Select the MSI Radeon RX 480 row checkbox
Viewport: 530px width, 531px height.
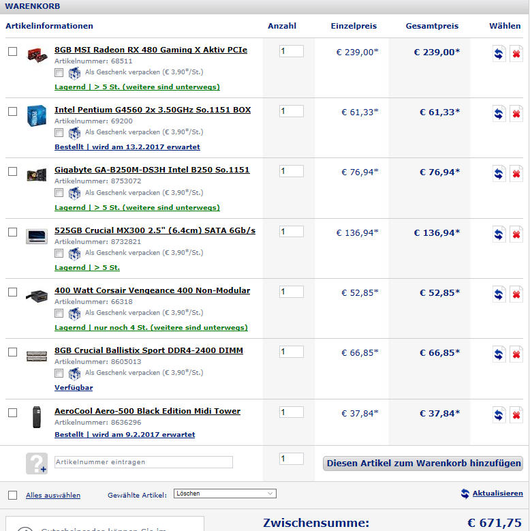(x=12, y=52)
